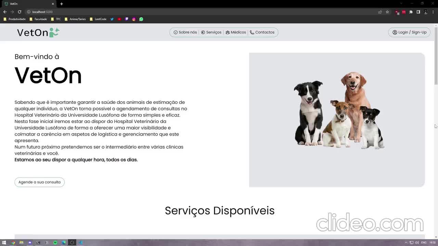This screenshot has width=438, height=246.
Task: Follow the Sobre nós link
Action: click(x=185, y=32)
